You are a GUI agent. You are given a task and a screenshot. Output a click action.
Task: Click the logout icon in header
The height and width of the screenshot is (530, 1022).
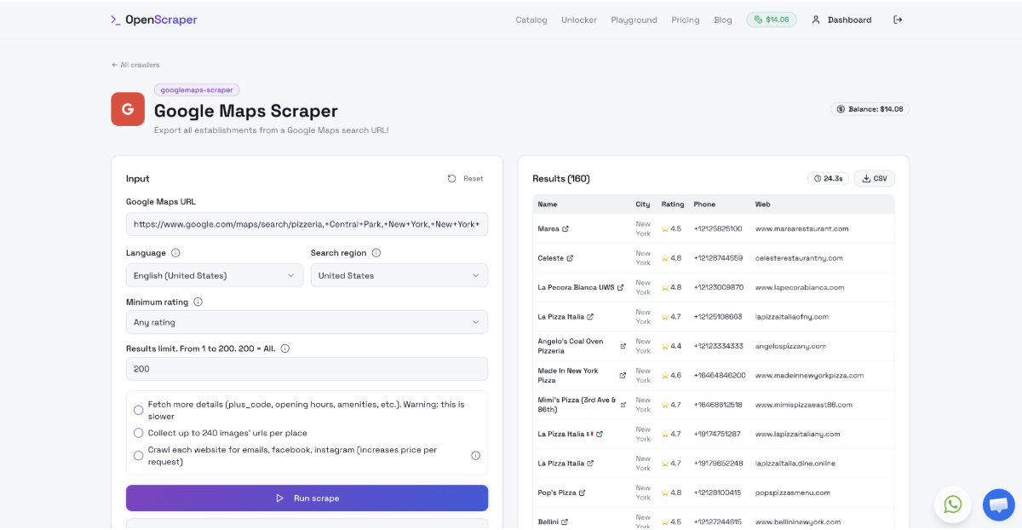[x=898, y=20]
